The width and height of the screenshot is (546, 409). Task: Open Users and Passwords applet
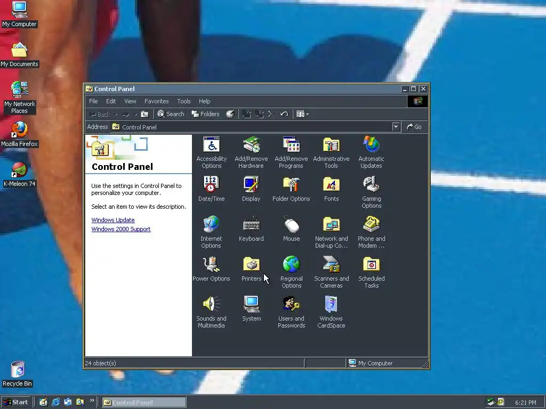pos(291,312)
